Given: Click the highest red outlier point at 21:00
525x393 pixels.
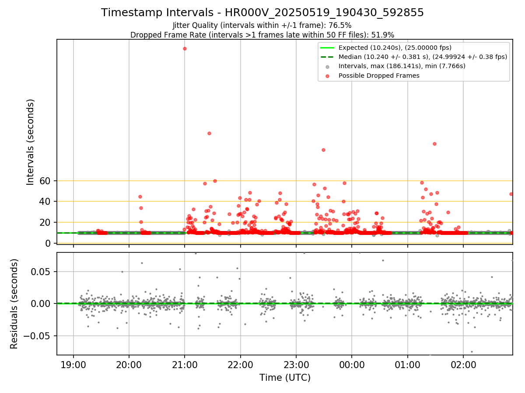Looking at the screenshot, I should (x=185, y=48).
